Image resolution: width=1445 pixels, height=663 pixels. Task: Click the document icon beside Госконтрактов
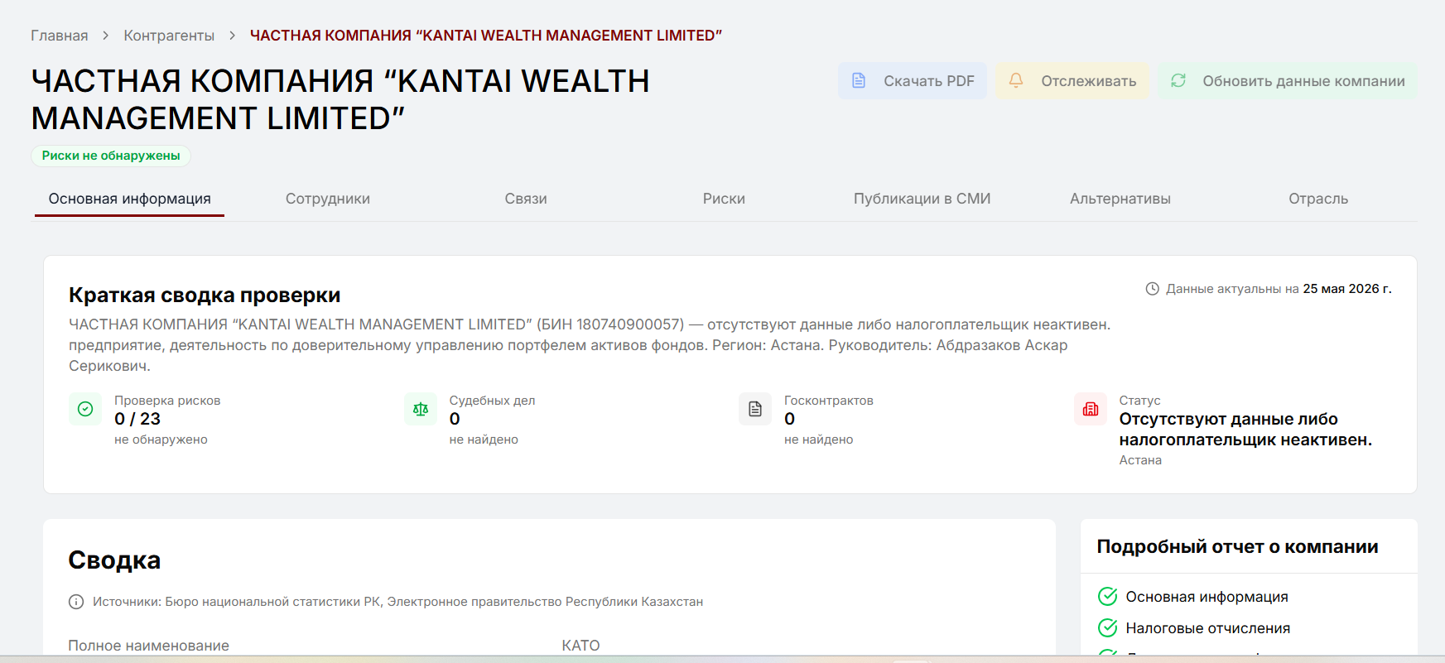pos(755,409)
